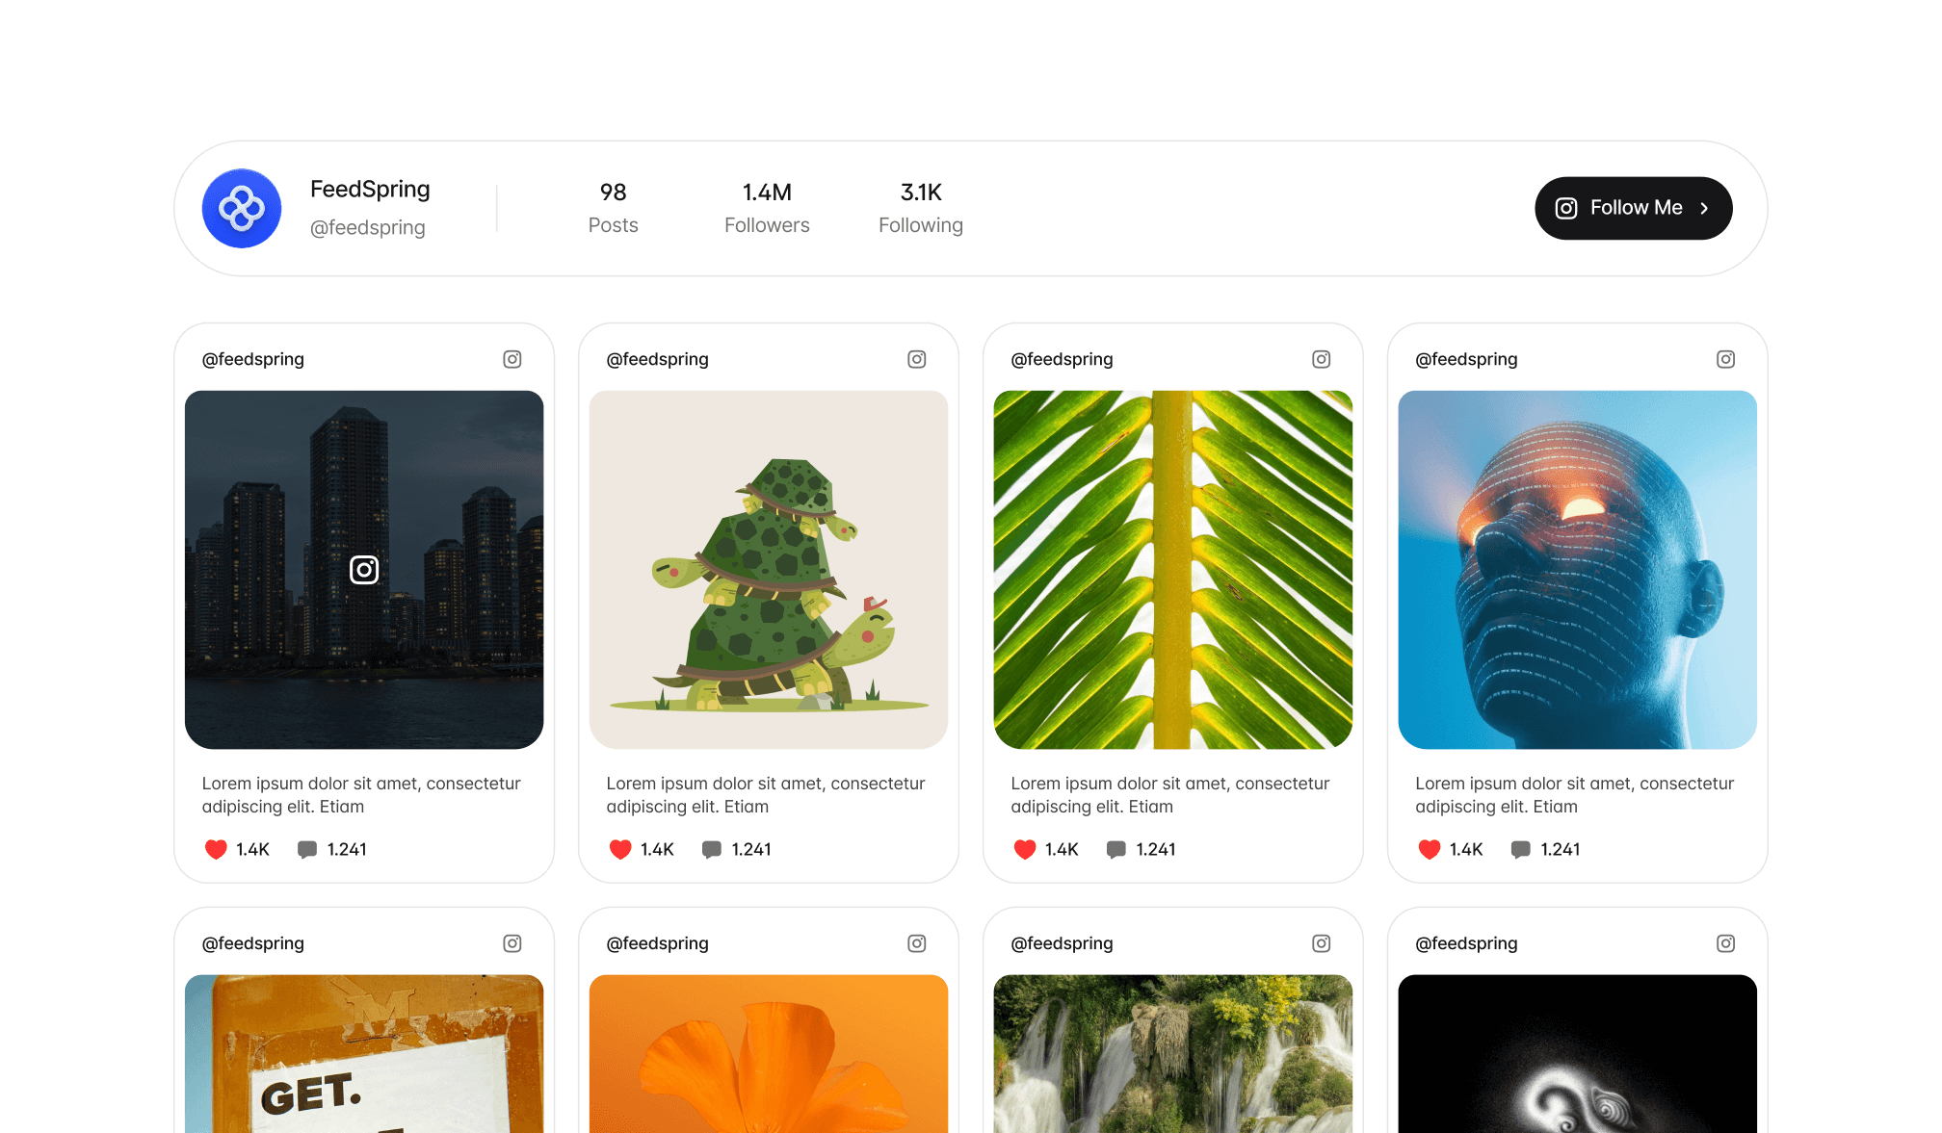Open the orange flower photo
Viewport: 1942px width, 1133px height.
[769, 1054]
